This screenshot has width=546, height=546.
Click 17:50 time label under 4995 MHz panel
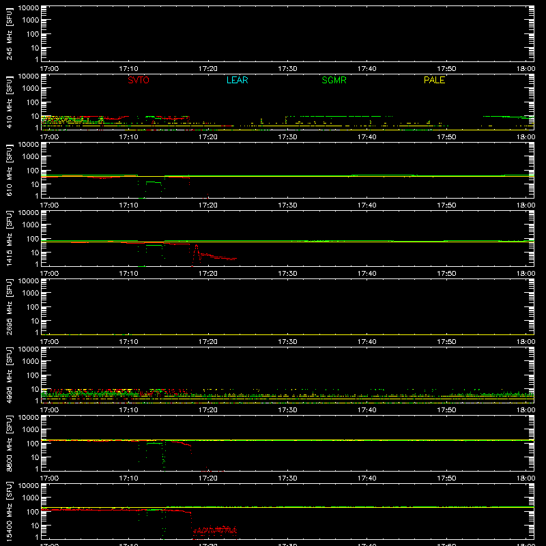tap(446, 410)
